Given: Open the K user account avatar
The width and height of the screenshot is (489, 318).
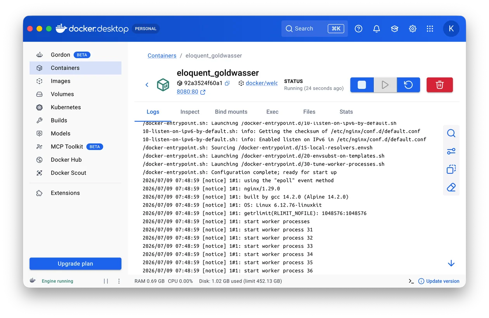Looking at the screenshot, I should (x=451, y=29).
